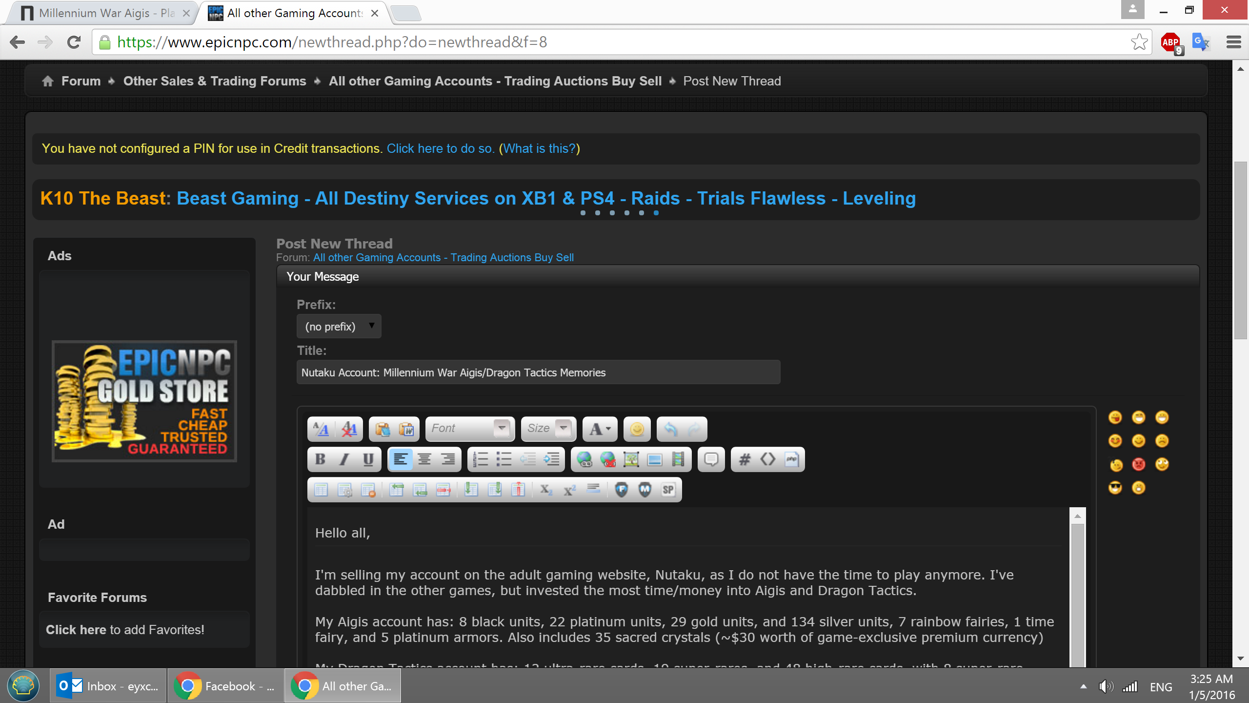Redo the last undone edit
Viewport: 1249px width, 703px height.
pyautogui.click(x=694, y=429)
